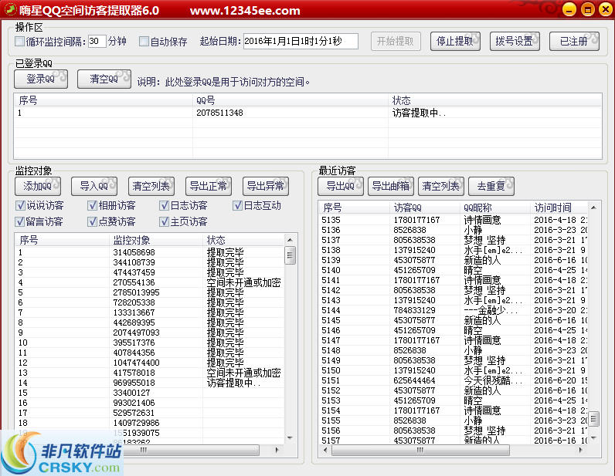Click 导出邮箱 button
The width and height of the screenshot is (615, 476).
(x=391, y=186)
